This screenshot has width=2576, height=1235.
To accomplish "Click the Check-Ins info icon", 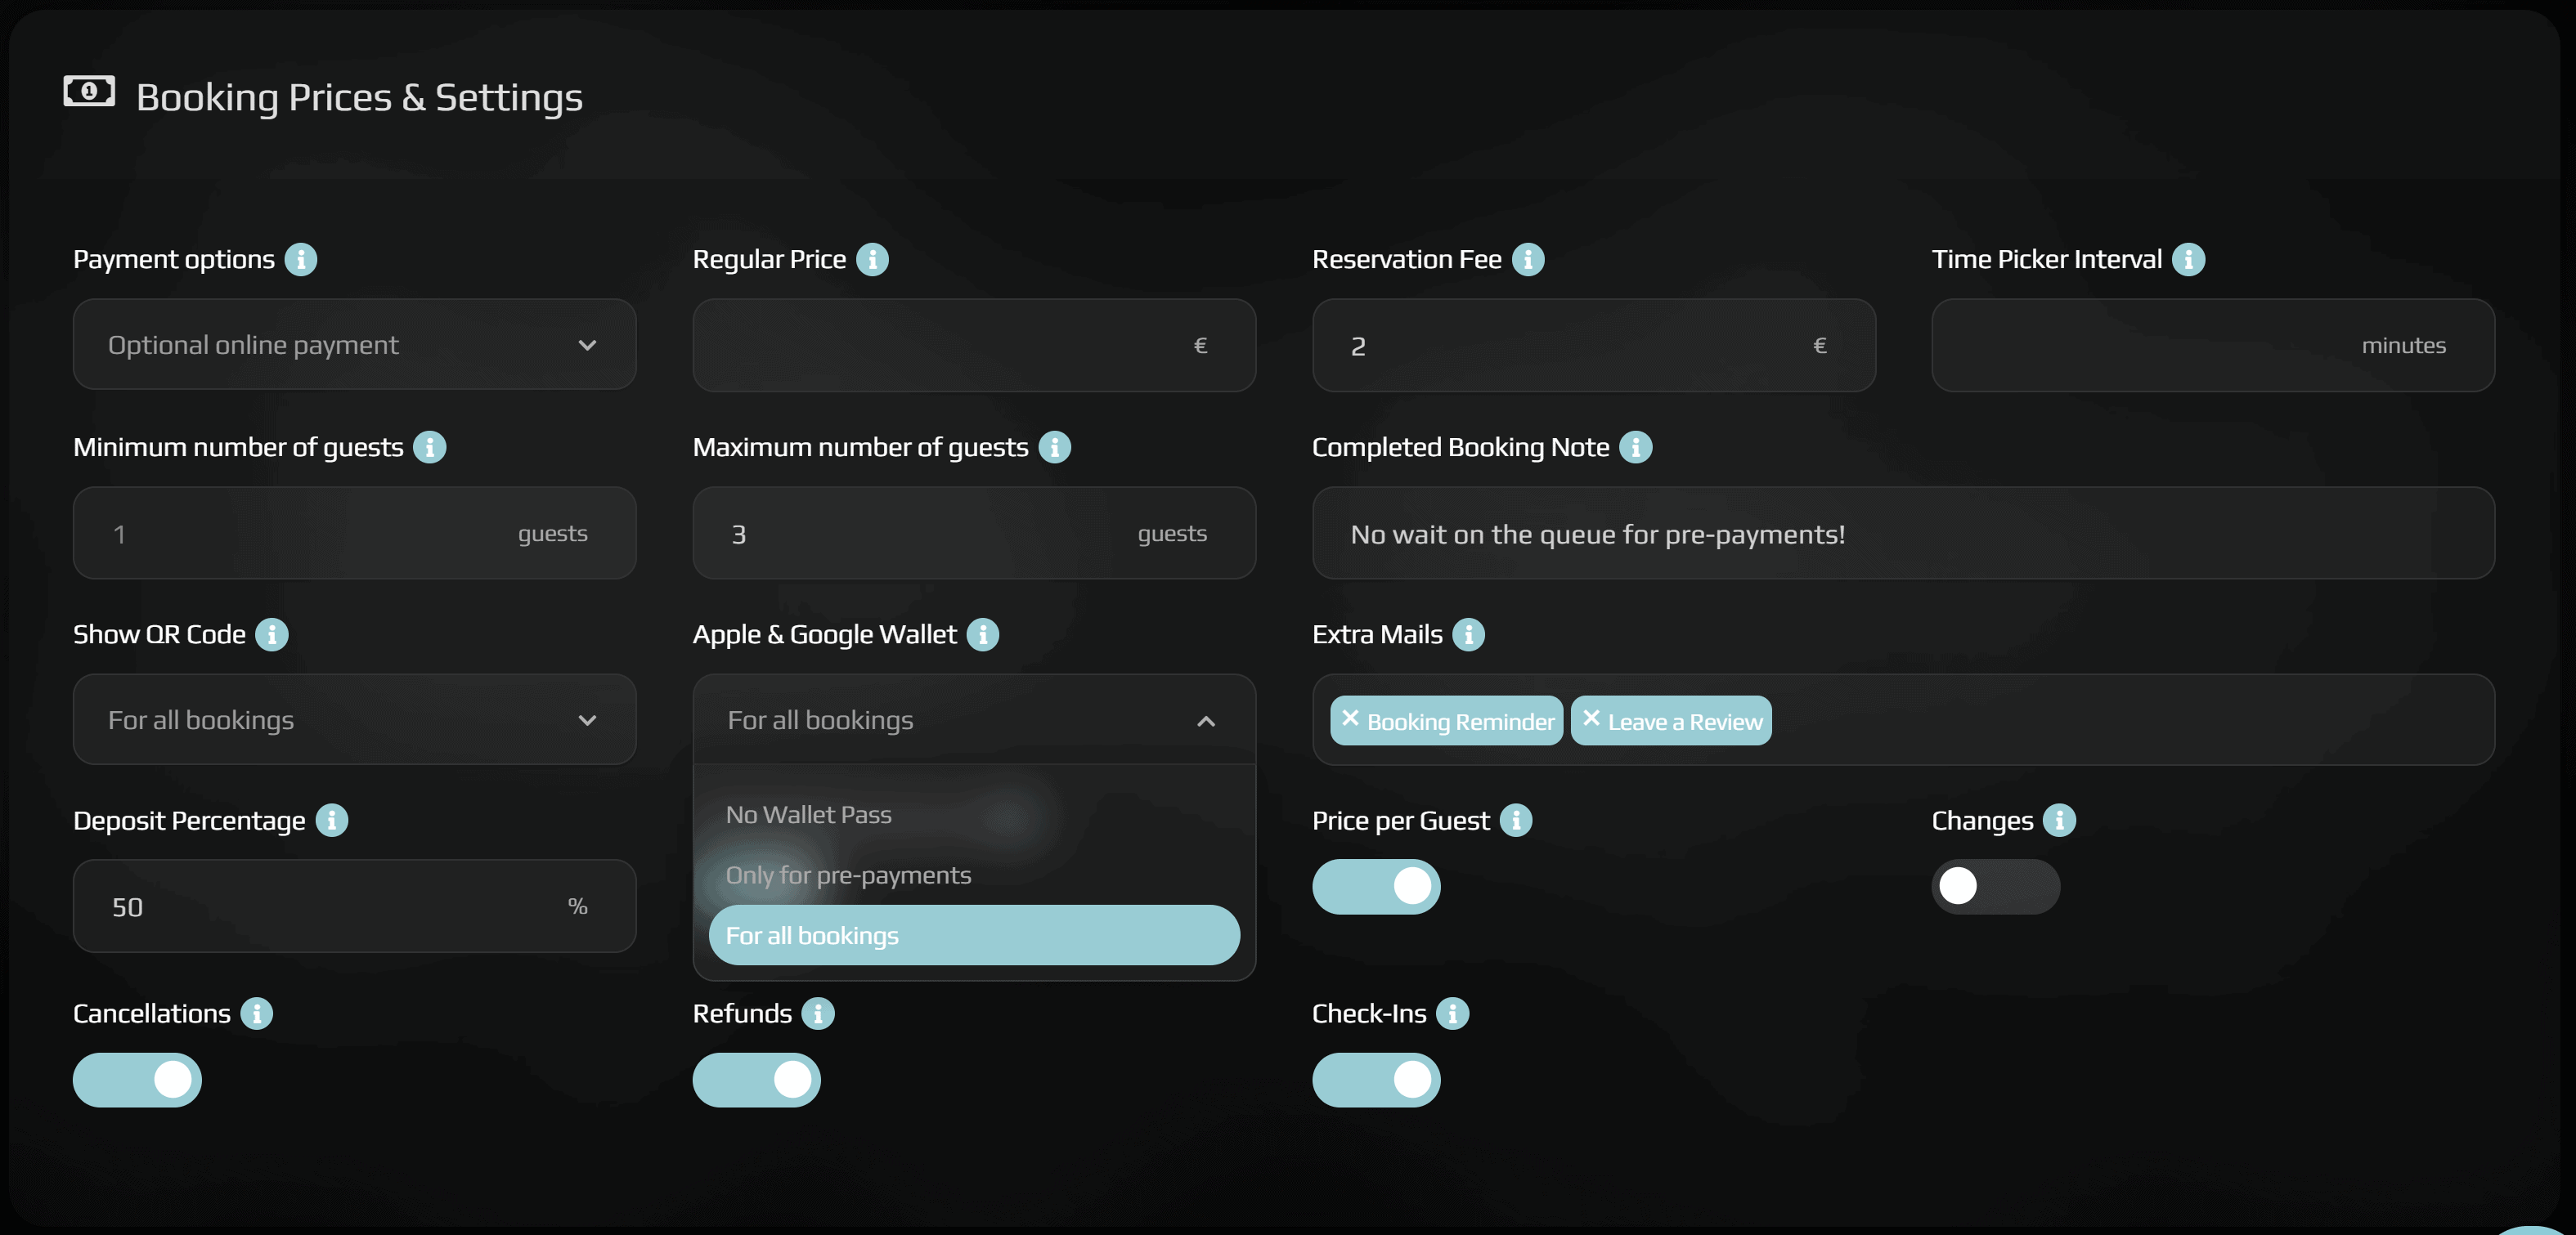I will tap(1453, 1014).
